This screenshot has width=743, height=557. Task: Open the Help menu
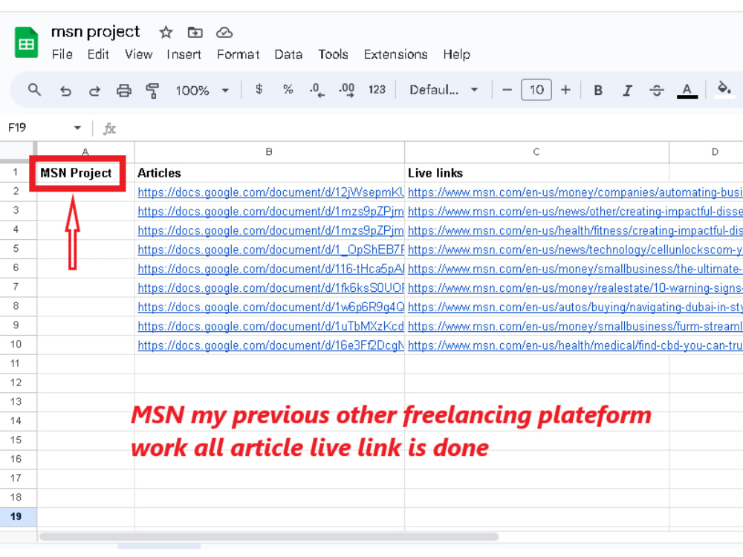456,54
